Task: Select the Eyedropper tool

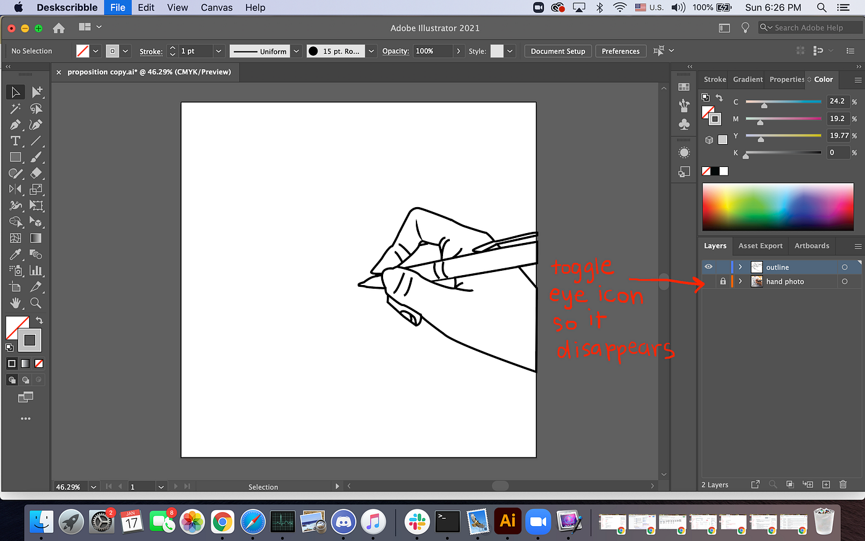Action: tap(15, 254)
